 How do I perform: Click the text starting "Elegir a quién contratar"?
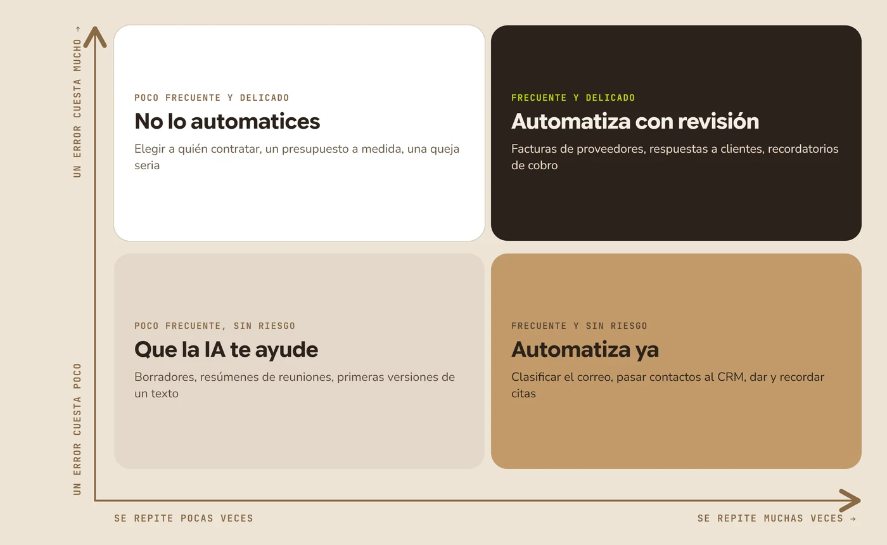point(297,157)
